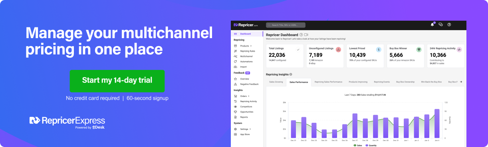Open App Store in the sidebar
Image resolution: width=488 pixels, height=147 pixels.
tap(245, 134)
